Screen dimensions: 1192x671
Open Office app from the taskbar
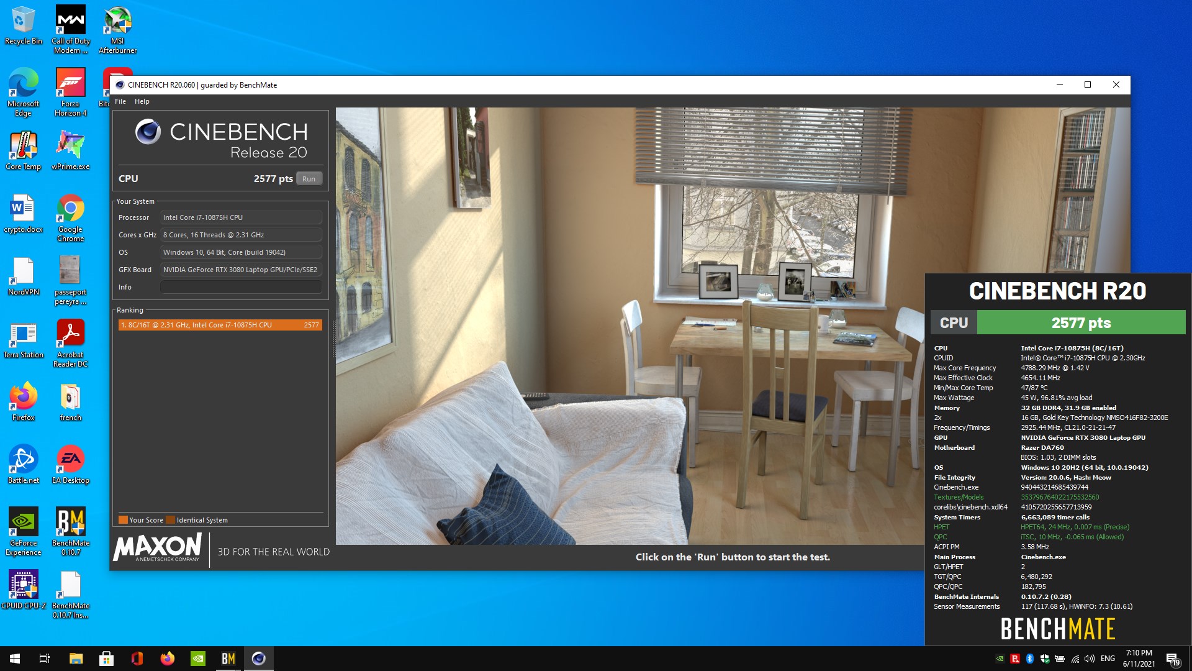click(x=137, y=659)
